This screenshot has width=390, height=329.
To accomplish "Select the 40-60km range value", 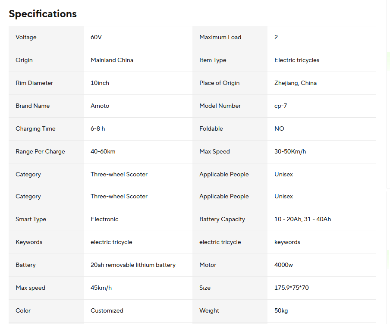I will click(103, 151).
